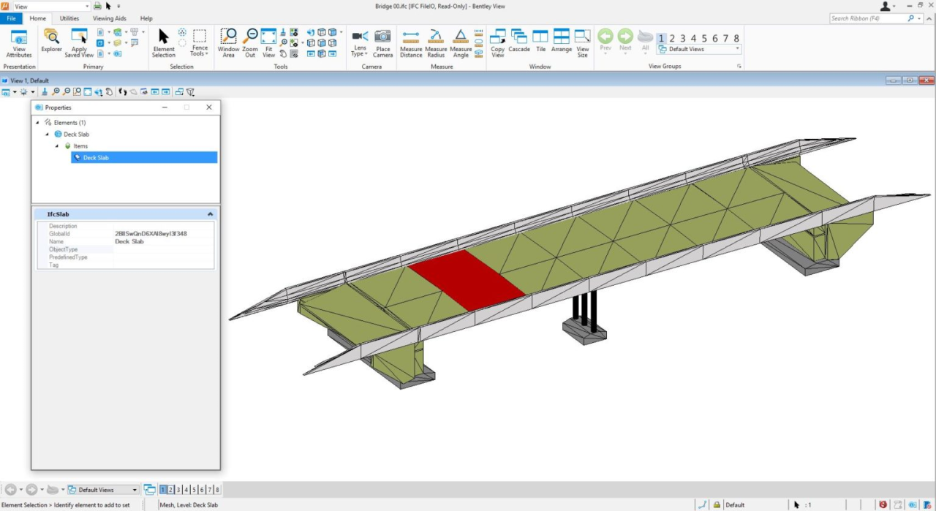Image resolution: width=936 pixels, height=511 pixels.
Task: Open the Fence Tools dropdown
Action: click(200, 42)
